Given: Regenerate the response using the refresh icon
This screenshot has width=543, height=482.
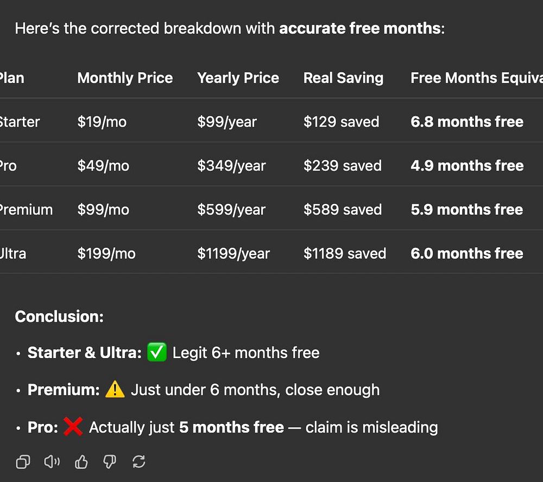Looking at the screenshot, I should click(x=139, y=462).
